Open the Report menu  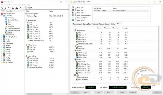pyautogui.click(x=11, y=5)
